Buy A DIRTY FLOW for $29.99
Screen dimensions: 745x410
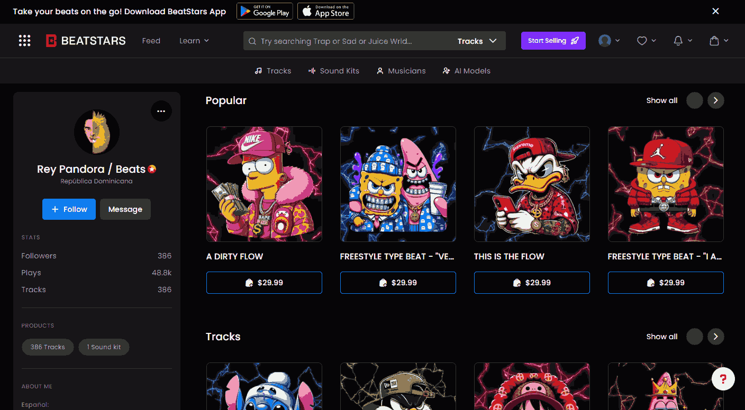pos(264,283)
